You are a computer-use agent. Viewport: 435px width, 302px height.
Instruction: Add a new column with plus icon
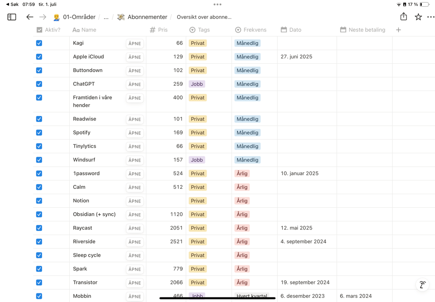[x=398, y=30]
